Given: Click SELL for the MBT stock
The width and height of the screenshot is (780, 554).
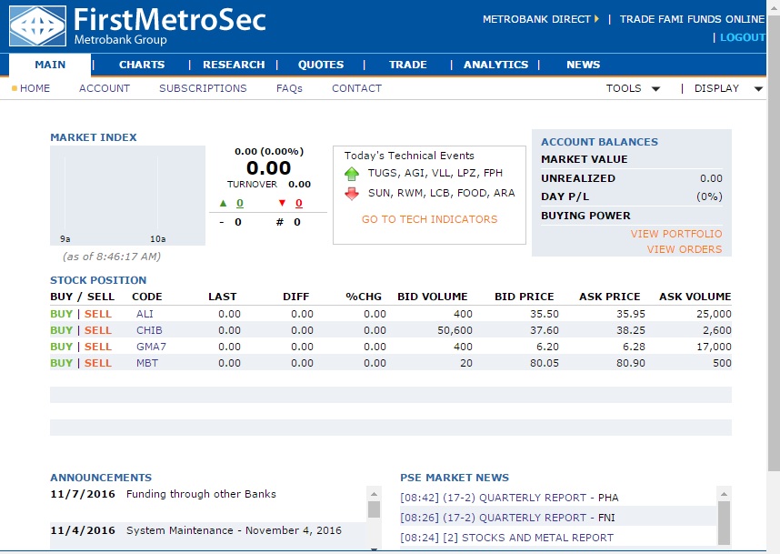Looking at the screenshot, I should pos(96,363).
